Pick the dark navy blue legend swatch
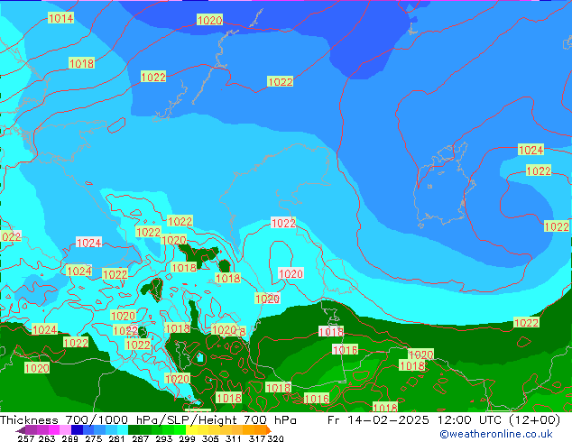 (76, 429)
